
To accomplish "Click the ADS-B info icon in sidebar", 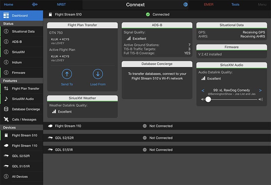I will click(6, 42).
